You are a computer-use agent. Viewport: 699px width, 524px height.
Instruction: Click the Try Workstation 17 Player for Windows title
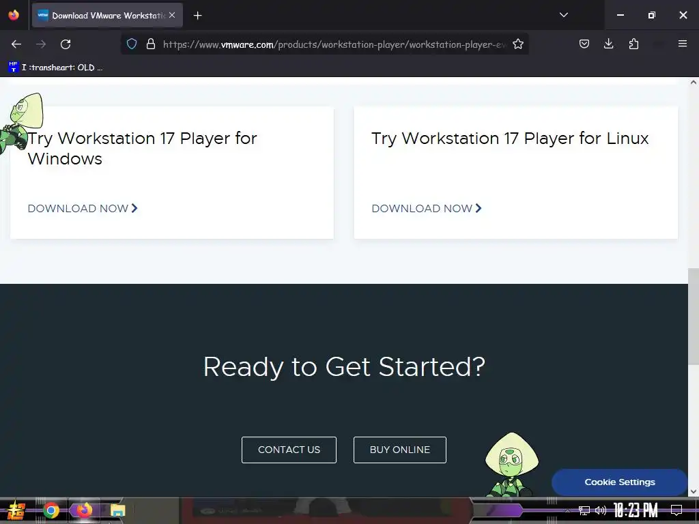[x=142, y=148]
